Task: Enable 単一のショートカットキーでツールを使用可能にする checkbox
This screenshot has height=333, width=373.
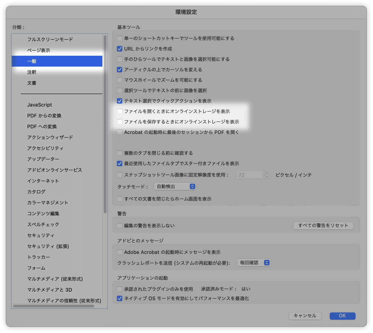Action: pyautogui.click(x=120, y=38)
